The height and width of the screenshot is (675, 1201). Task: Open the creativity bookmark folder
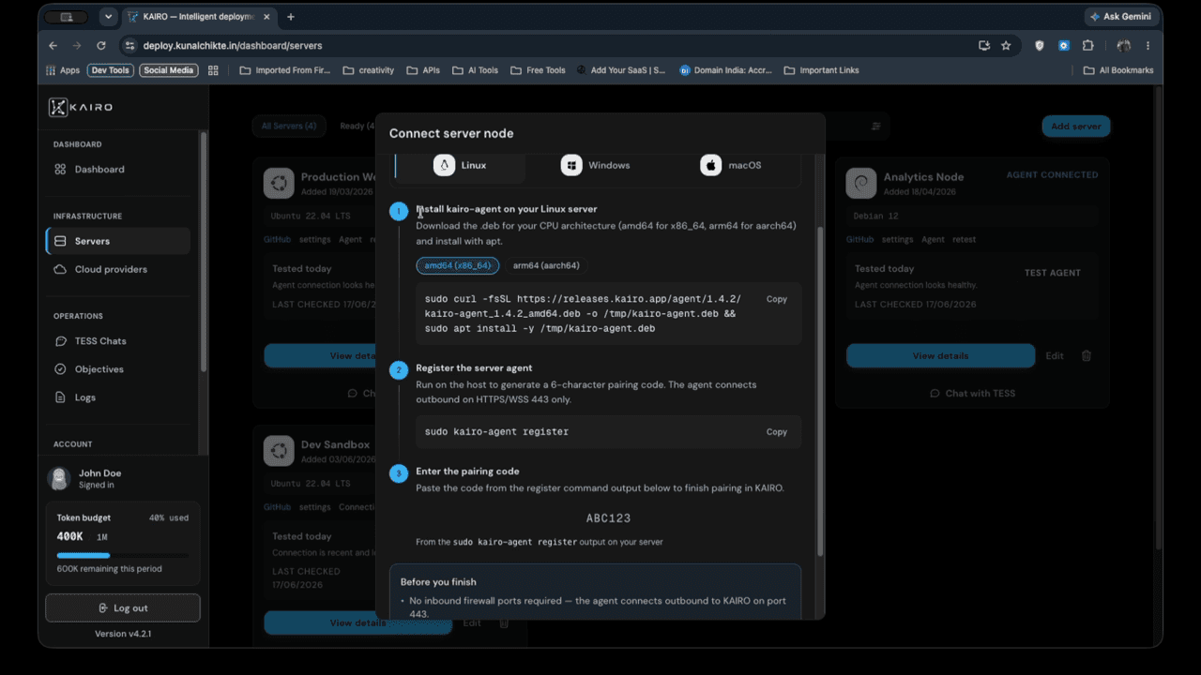pyautogui.click(x=369, y=70)
